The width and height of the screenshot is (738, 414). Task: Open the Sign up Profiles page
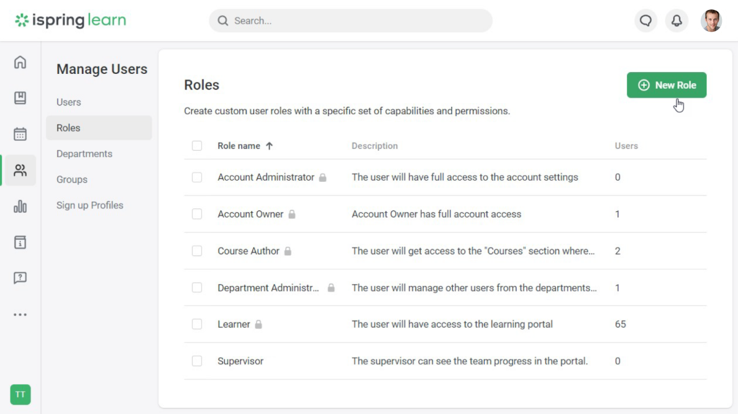(x=90, y=205)
